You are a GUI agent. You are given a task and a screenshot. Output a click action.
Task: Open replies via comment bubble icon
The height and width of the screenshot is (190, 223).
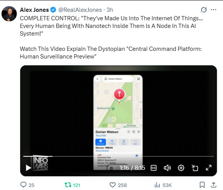pyautogui.click(x=23, y=185)
